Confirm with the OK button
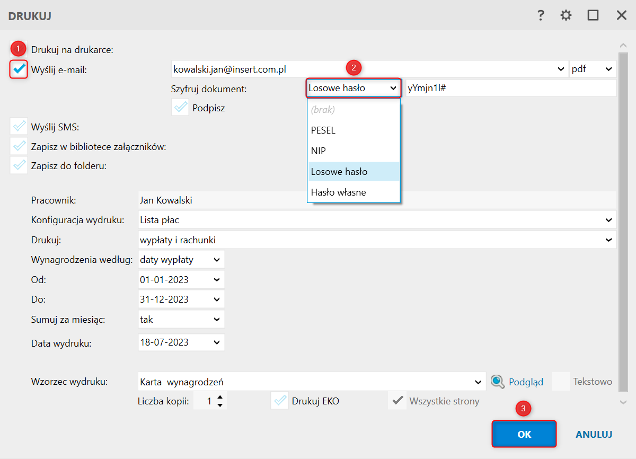636x459 pixels. (524, 434)
